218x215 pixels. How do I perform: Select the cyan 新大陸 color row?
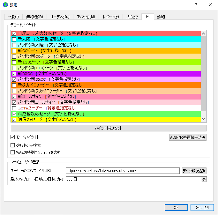[x=106, y=39]
